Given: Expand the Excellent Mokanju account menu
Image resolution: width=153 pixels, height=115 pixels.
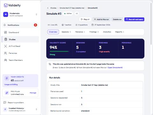Looking at the screenshot, I should 36,109.
